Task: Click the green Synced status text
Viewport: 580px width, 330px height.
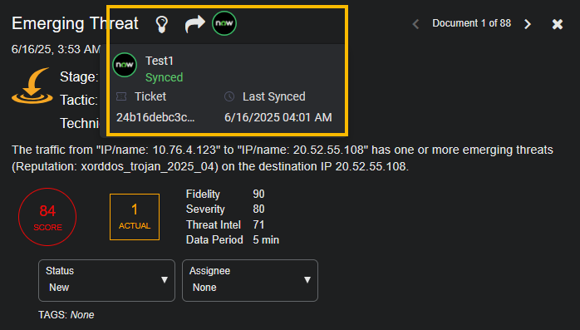Action: [x=165, y=77]
